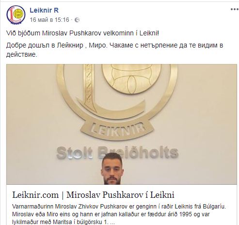The image size is (239, 225).
Task: Click the globe public audience icon
Action: click(x=77, y=20)
